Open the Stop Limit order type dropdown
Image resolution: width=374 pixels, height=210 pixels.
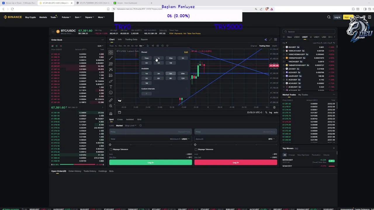(131, 126)
